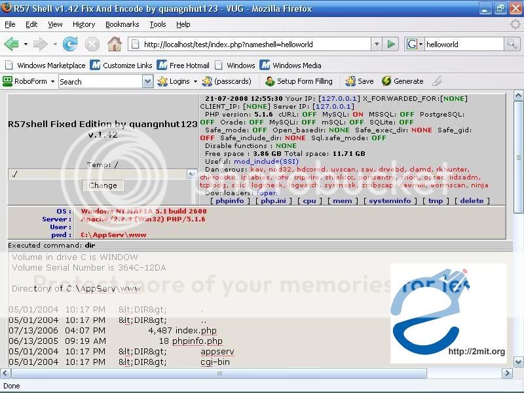Click the systeminfo link
Screen dimensions: 524x393
pyautogui.click(x=390, y=201)
